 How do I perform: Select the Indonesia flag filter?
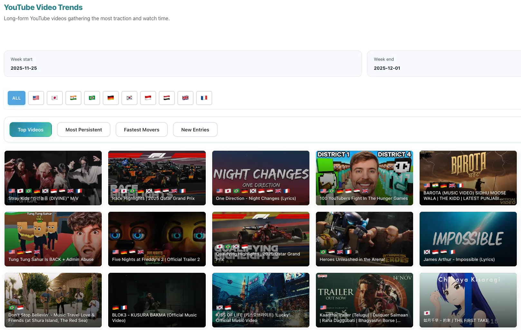[x=148, y=98]
